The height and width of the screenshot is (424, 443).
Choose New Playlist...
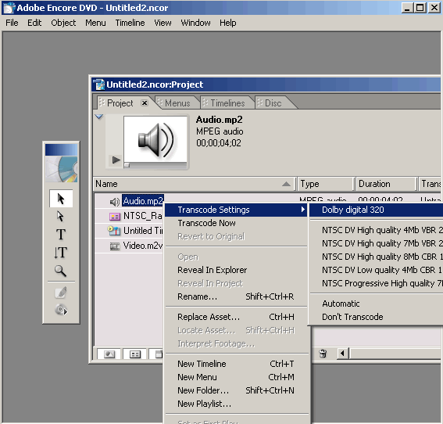[x=236, y=404]
